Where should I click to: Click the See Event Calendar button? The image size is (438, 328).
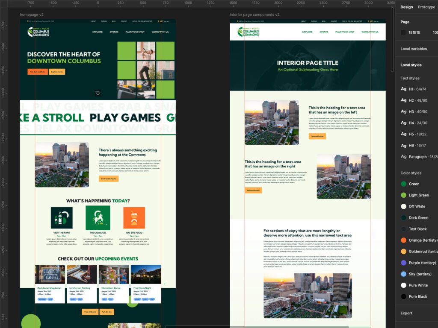pyautogui.click(x=108, y=179)
